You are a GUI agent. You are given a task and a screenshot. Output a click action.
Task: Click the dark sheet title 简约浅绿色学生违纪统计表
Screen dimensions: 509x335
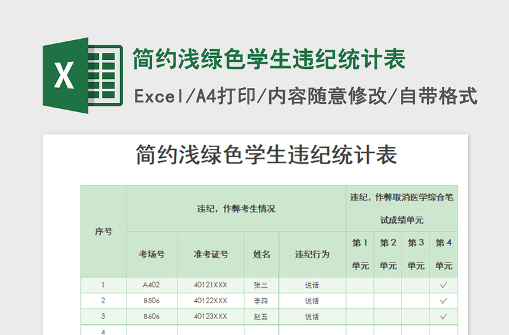[267, 155]
